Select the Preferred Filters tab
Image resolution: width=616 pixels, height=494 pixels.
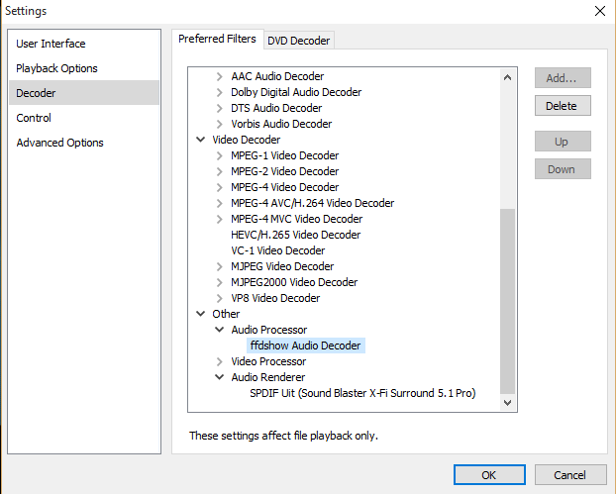pyautogui.click(x=217, y=39)
